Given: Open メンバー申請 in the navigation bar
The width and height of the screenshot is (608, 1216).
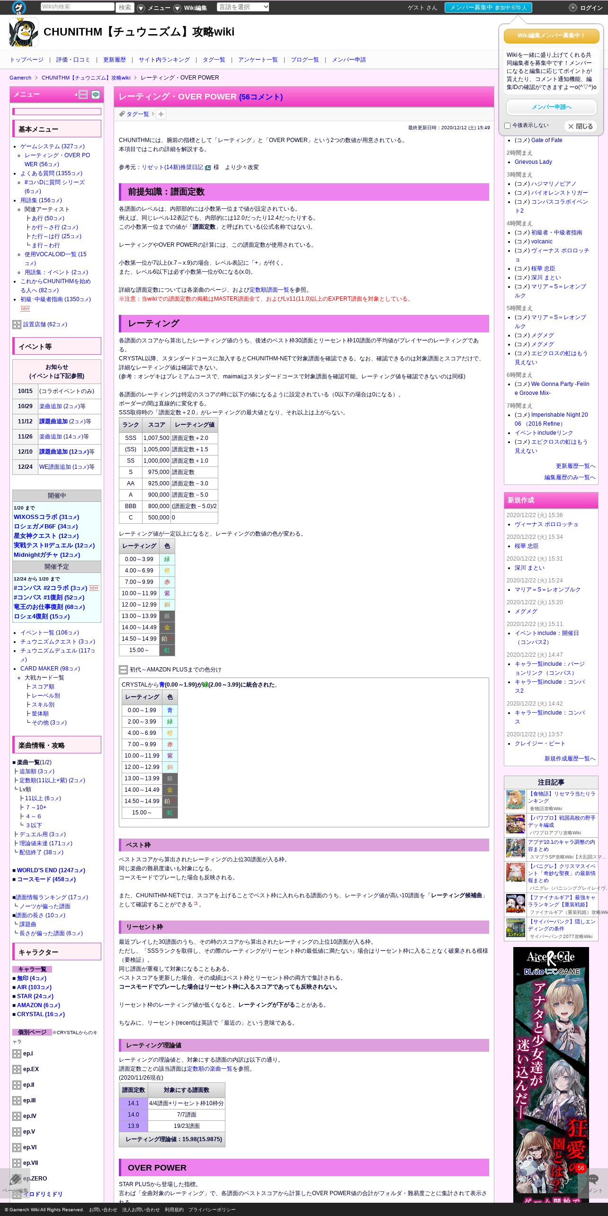Looking at the screenshot, I should coord(349,60).
